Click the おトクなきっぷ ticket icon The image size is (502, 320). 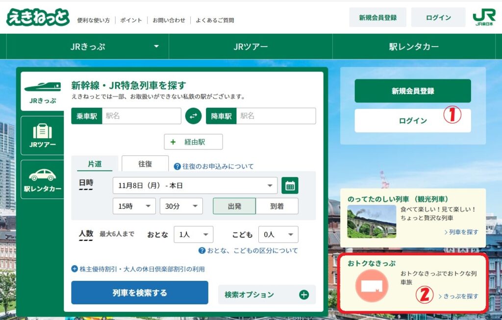(372, 286)
